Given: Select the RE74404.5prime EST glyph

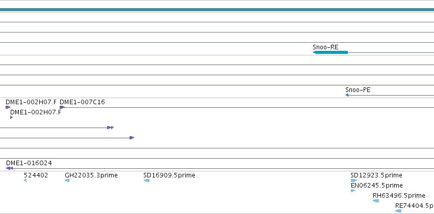Looking at the screenshot, I should pos(398,211).
